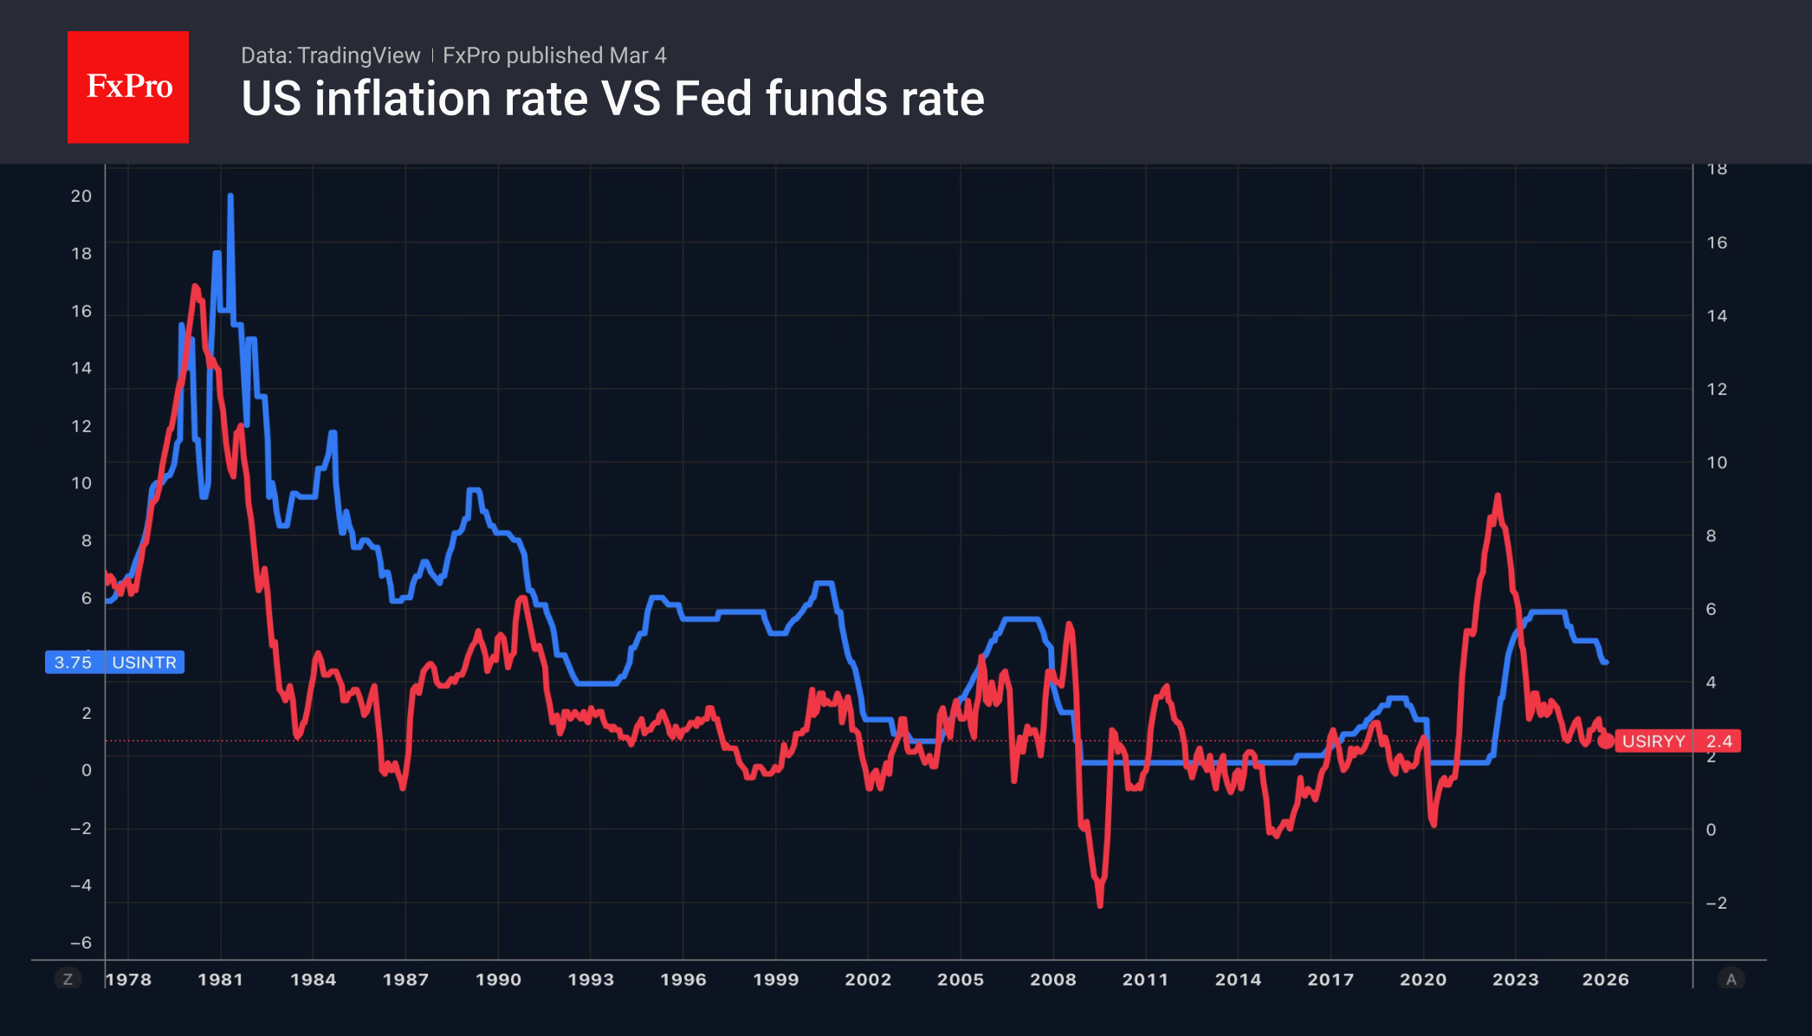Click the red dot ending the inflation line

click(1606, 741)
